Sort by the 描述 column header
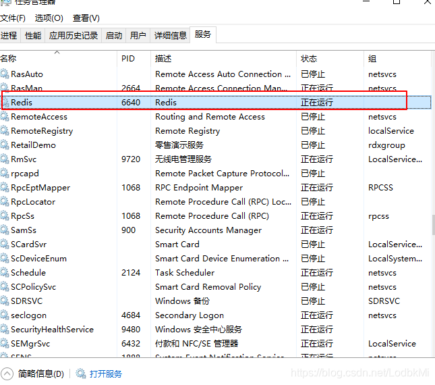The height and width of the screenshot is (385, 435). click(223, 59)
